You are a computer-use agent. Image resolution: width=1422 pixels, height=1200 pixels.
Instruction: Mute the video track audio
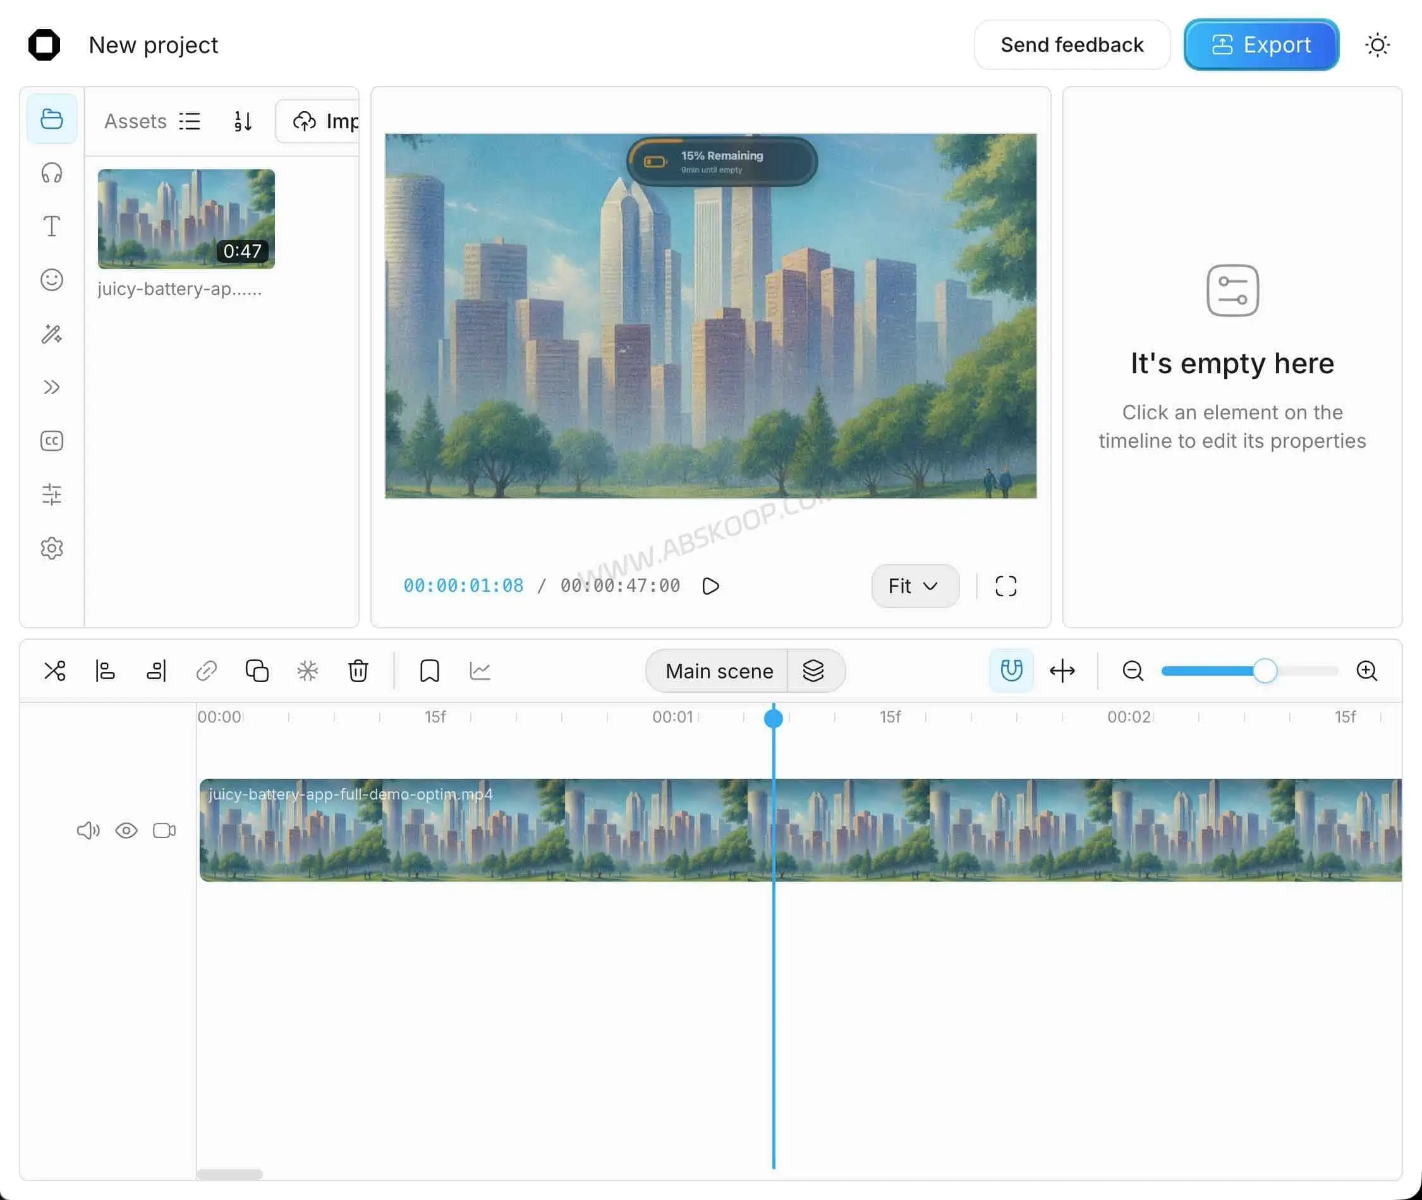[88, 831]
